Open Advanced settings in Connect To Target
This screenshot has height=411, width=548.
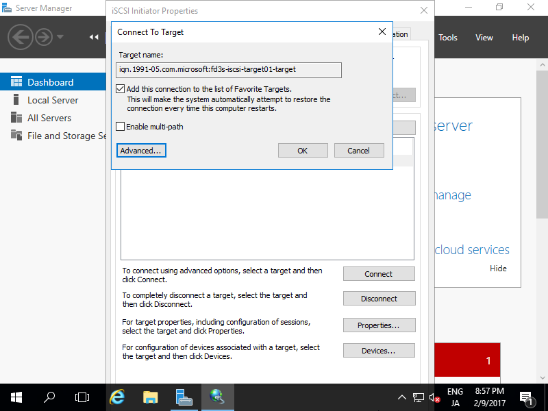click(141, 151)
